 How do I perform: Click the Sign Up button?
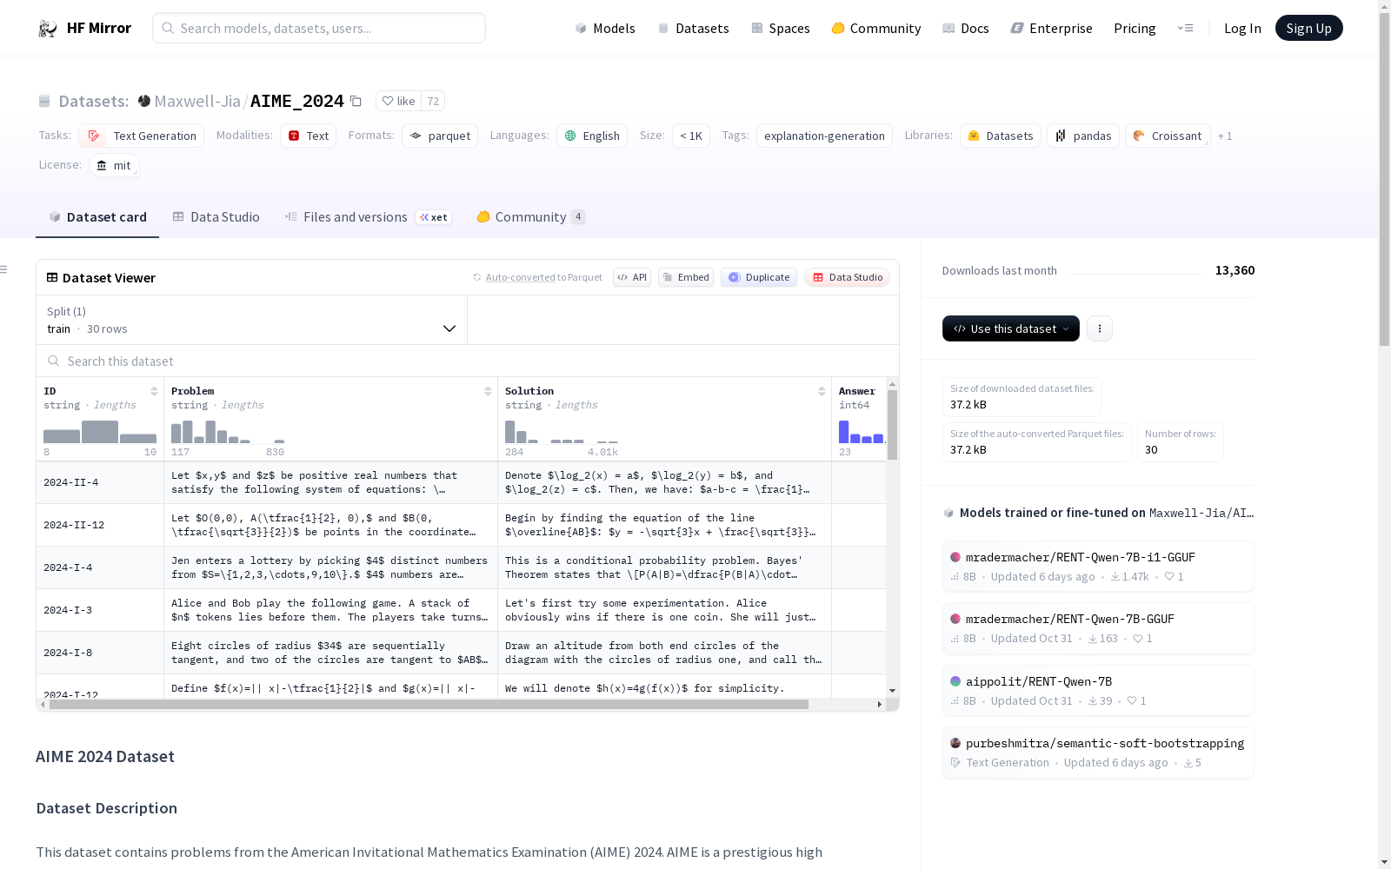coord(1308,28)
